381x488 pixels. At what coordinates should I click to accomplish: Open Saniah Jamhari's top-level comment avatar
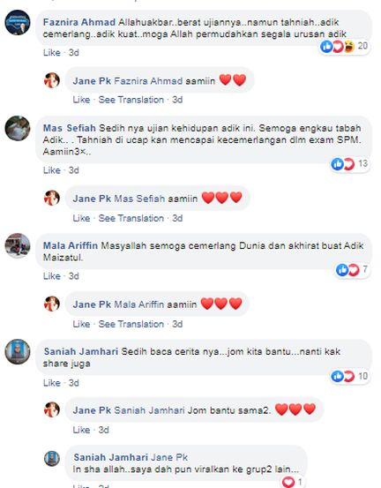click(x=18, y=352)
